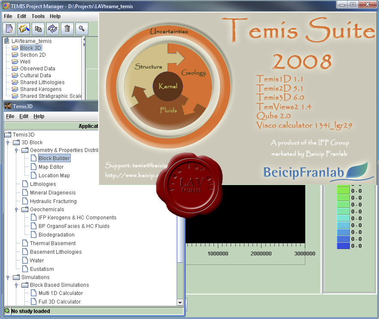Viewport: 379px width, 319px height.
Task: Select Basement Lithologies tree item
Action: 56,252
